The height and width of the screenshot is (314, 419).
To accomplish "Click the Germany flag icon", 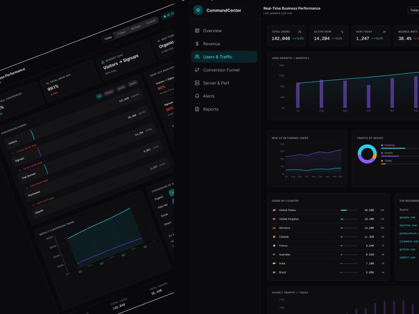I will [x=274, y=228].
